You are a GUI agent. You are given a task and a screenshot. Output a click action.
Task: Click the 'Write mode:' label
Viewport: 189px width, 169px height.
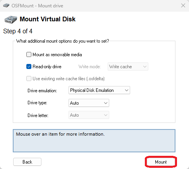tap(89, 67)
